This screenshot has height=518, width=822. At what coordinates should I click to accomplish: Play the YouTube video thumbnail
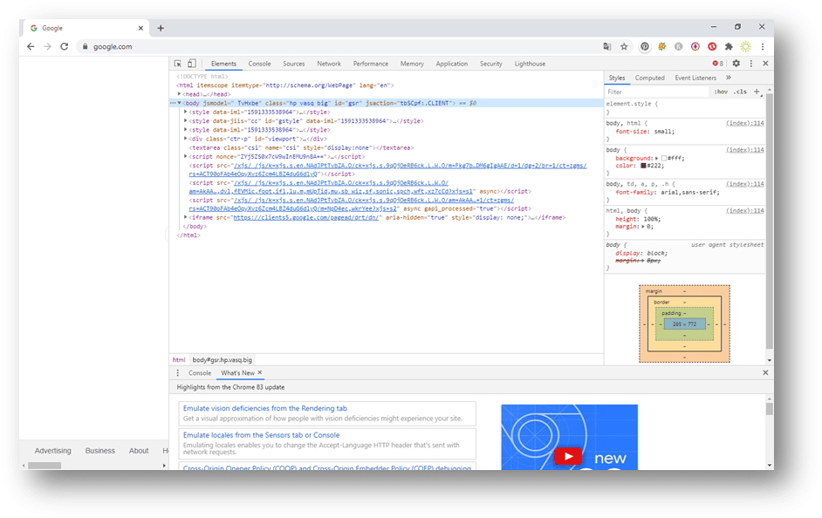(568, 456)
